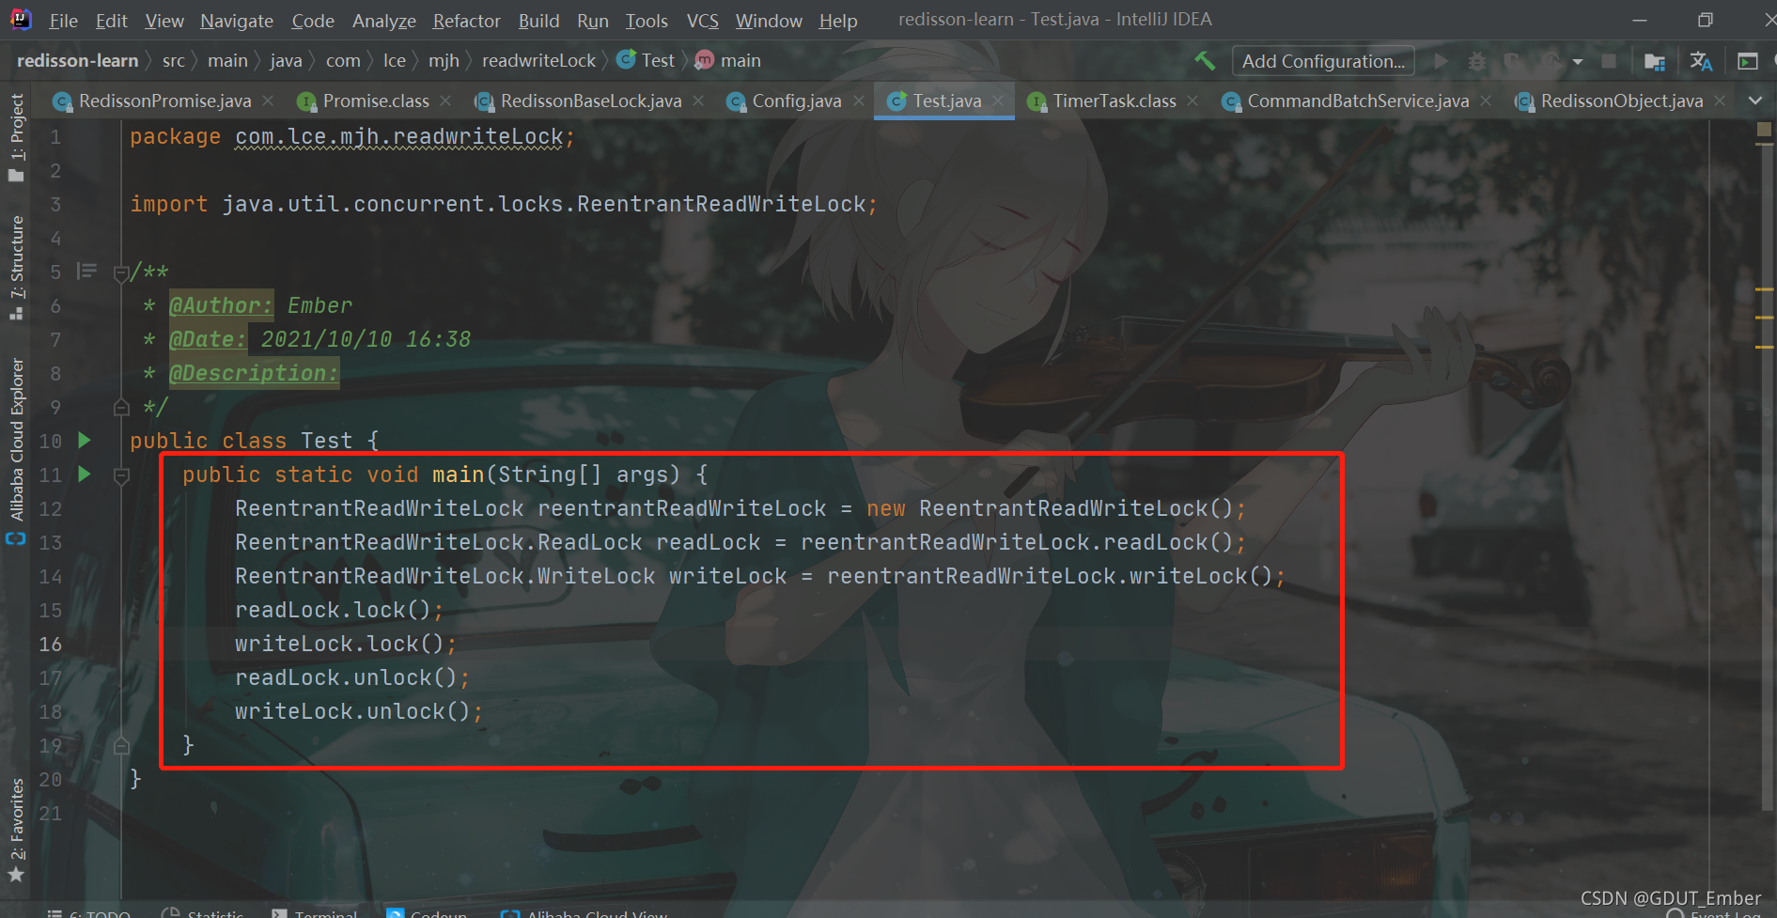Close the TimerTask.class tab
The height and width of the screenshot is (918, 1777).
click(x=1192, y=101)
